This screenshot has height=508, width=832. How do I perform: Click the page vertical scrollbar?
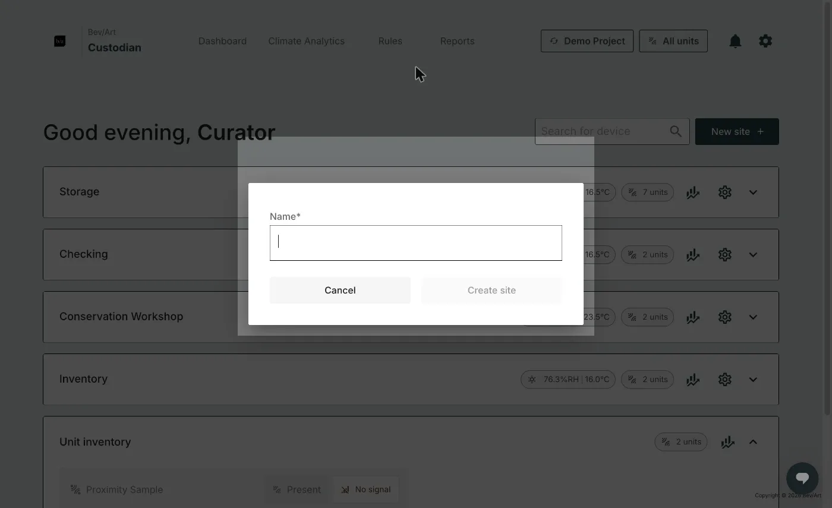pyautogui.click(x=828, y=208)
